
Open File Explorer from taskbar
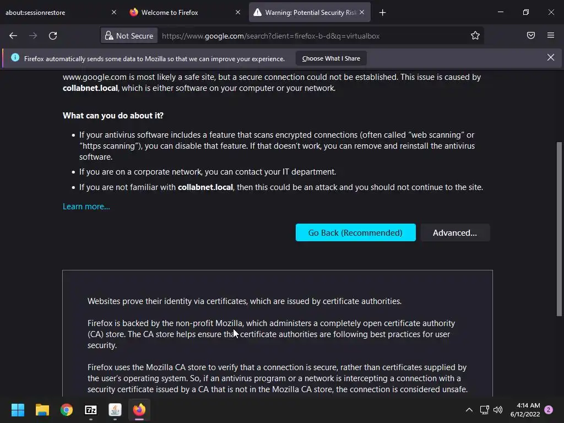click(x=42, y=410)
